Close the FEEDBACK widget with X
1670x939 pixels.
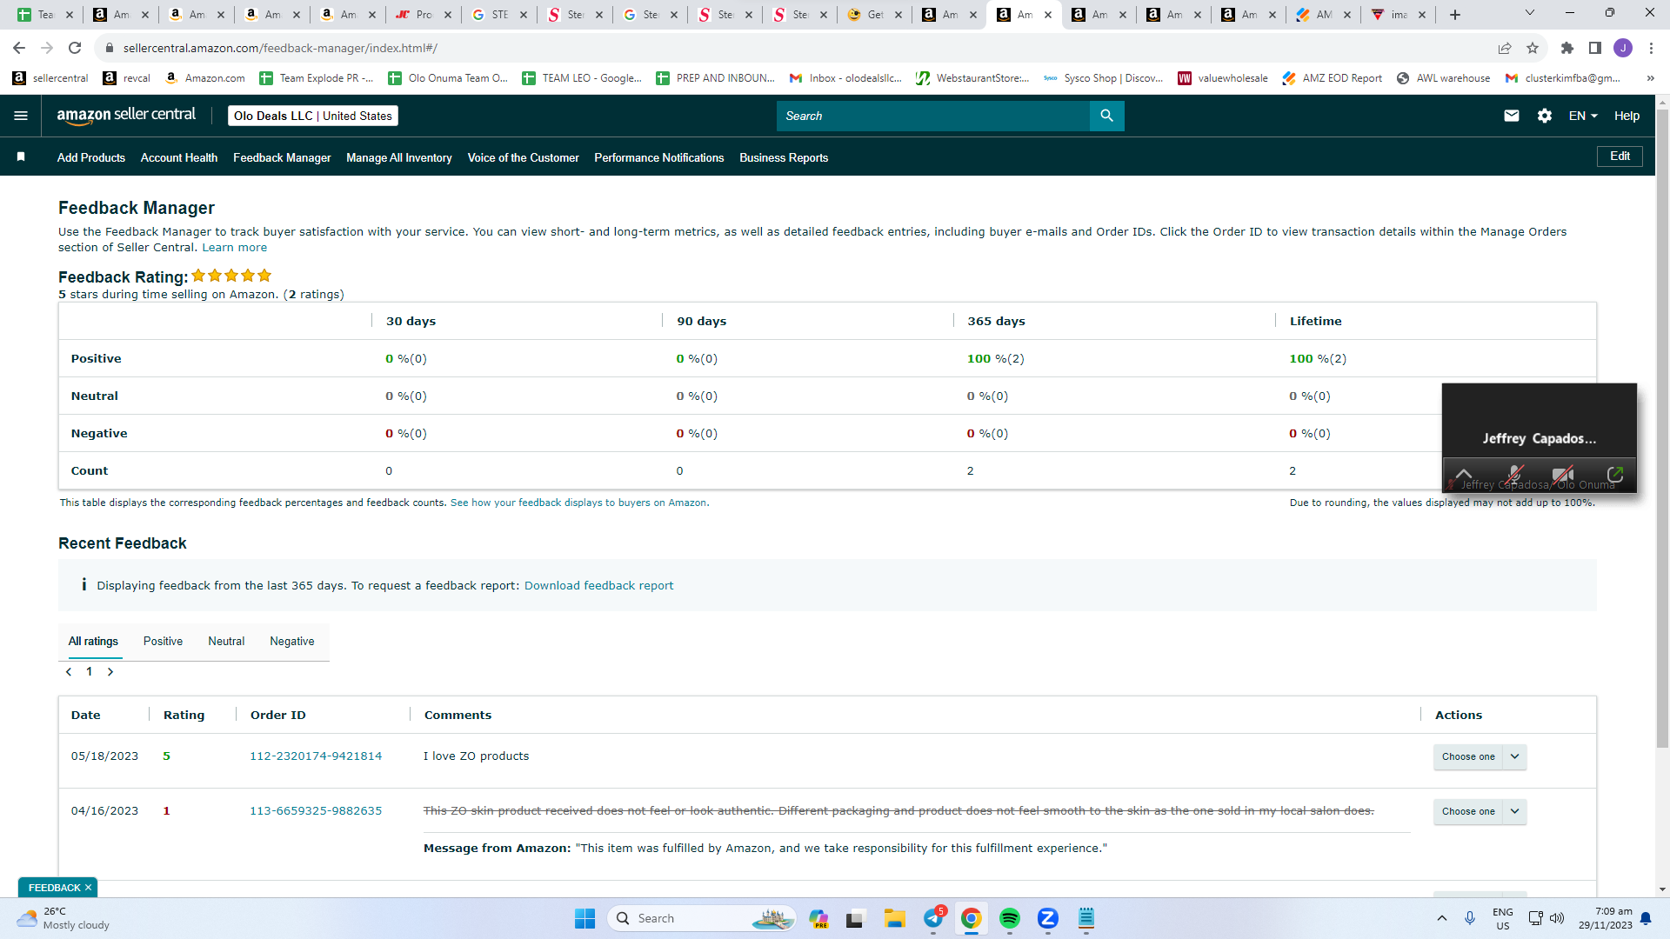tap(88, 888)
